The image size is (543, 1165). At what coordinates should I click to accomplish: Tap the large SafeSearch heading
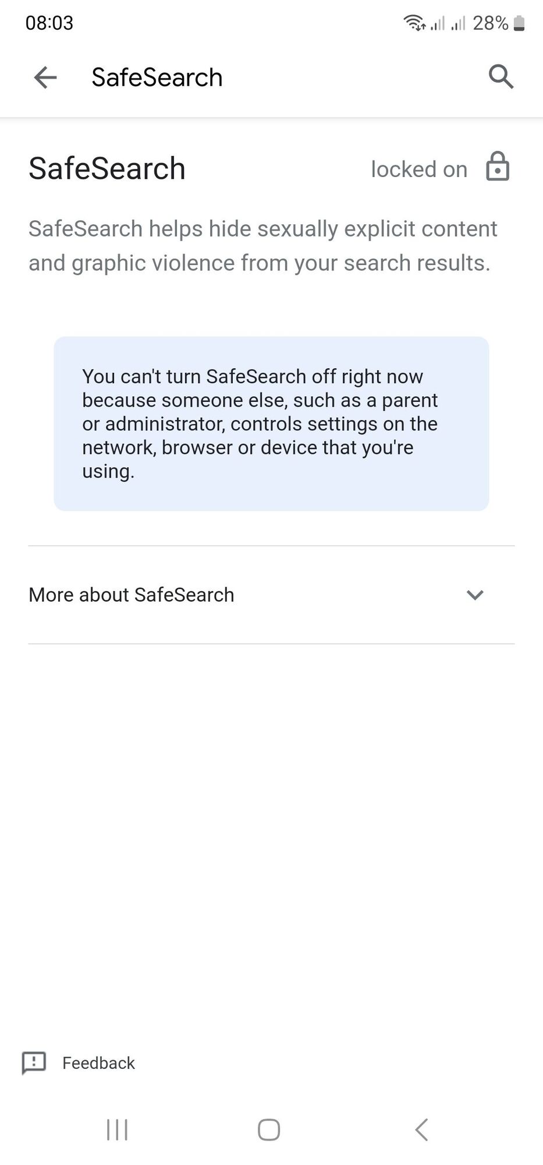(x=107, y=168)
